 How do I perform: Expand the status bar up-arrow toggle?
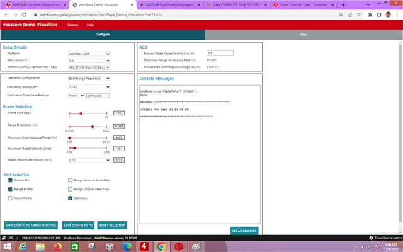coord(17,238)
